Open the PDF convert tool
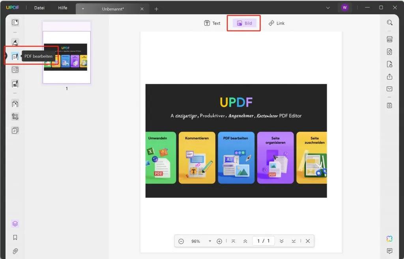Viewport: 404px width, 259px height. click(x=389, y=51)
